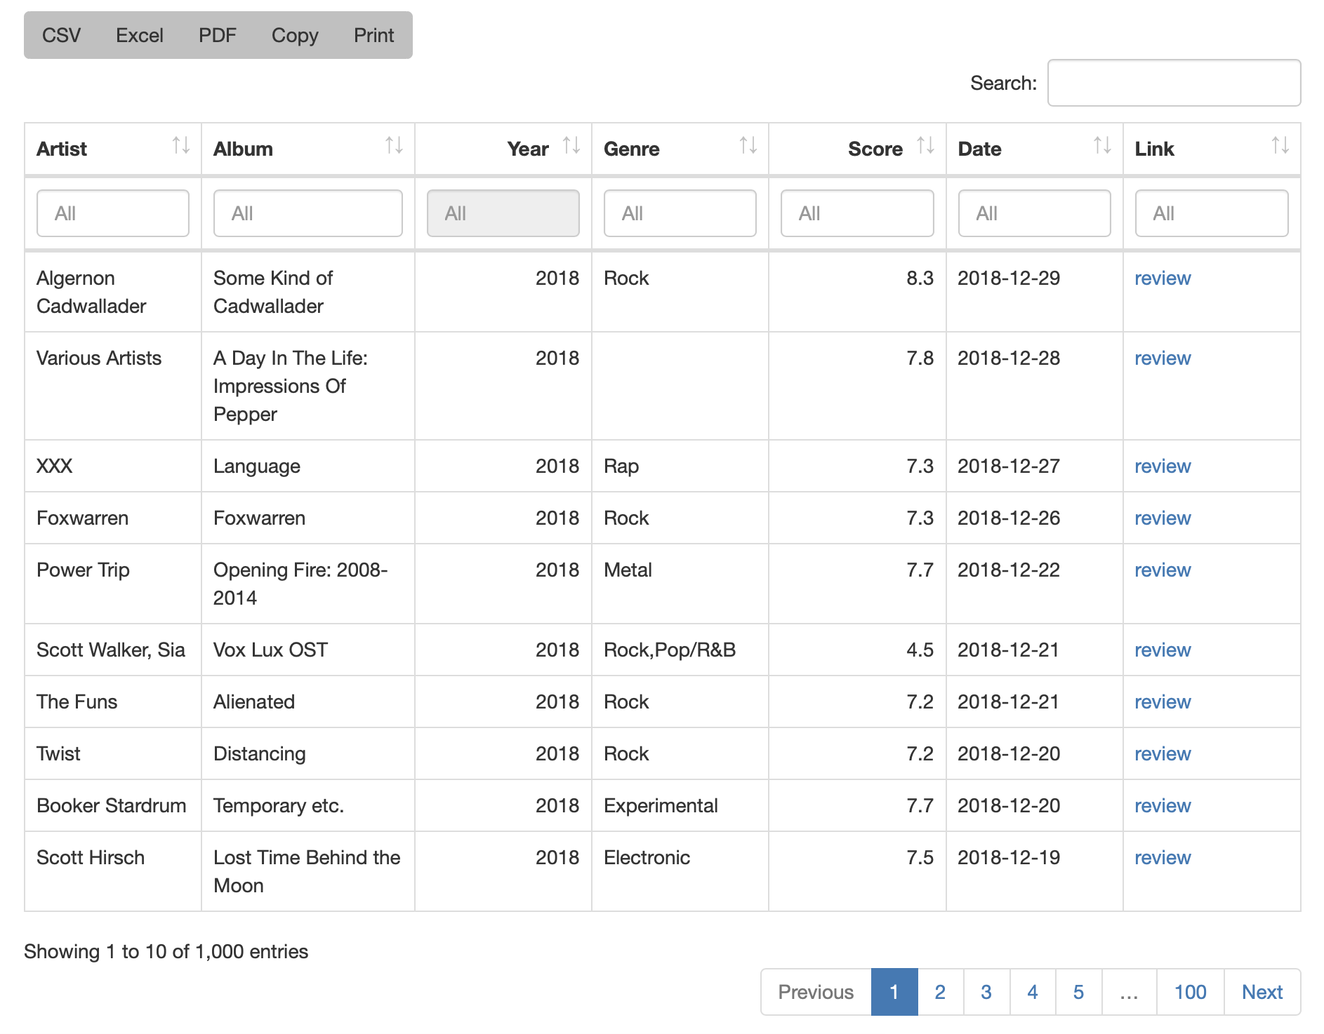Go to page 2 of results
Image resolution: width=1324 pixels, height=1034 pixels.
click(940, 992)
